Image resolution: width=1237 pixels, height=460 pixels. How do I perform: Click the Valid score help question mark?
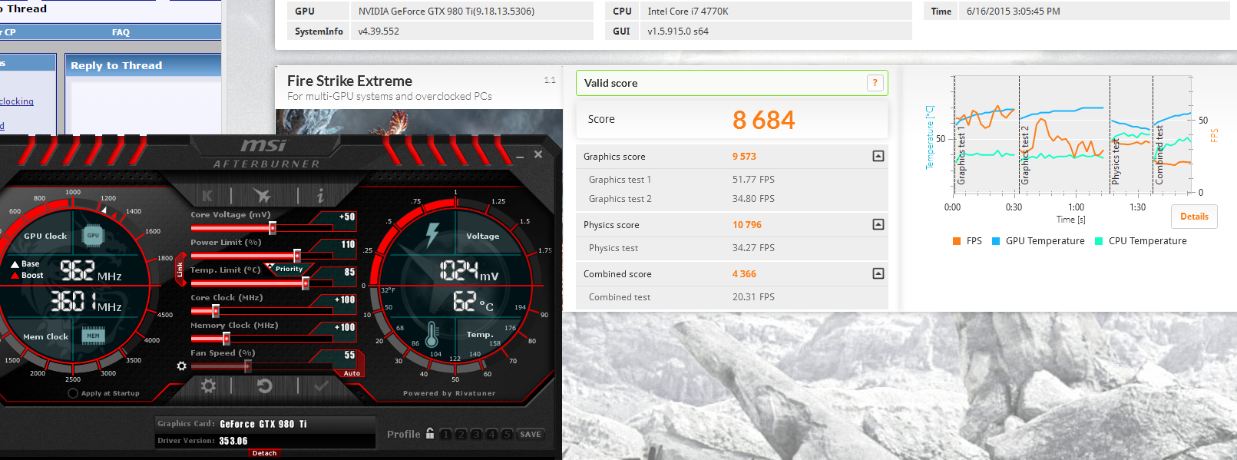click(x=875, y=83)
